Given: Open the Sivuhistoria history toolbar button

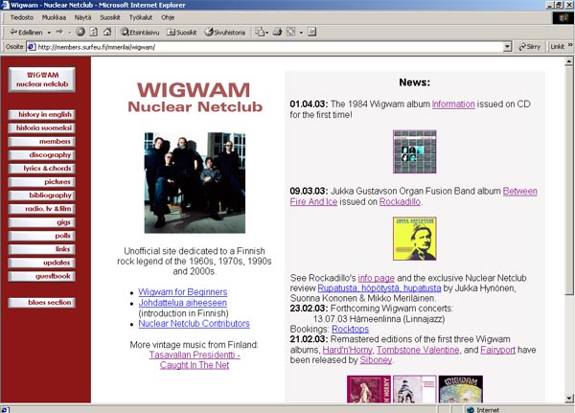Looking at the screenshot, I should tap(225, 33).
